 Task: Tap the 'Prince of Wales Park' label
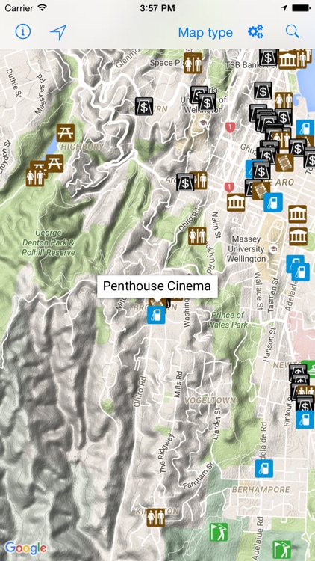(x=229, y=320)
